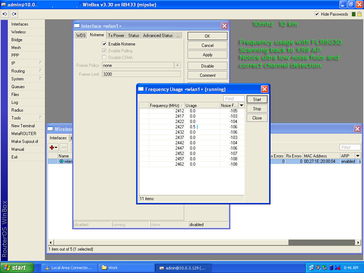Toggle Disable CSMA checkbox
The image size is (364, 273).
[x=104, y=57]
